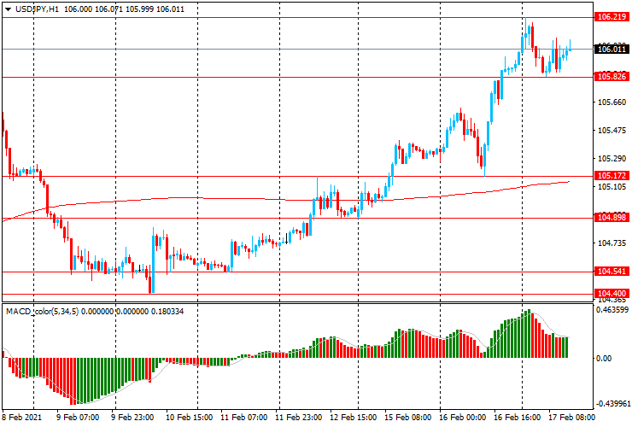Click the 105.475 price scale value

(x=612, y=131)
